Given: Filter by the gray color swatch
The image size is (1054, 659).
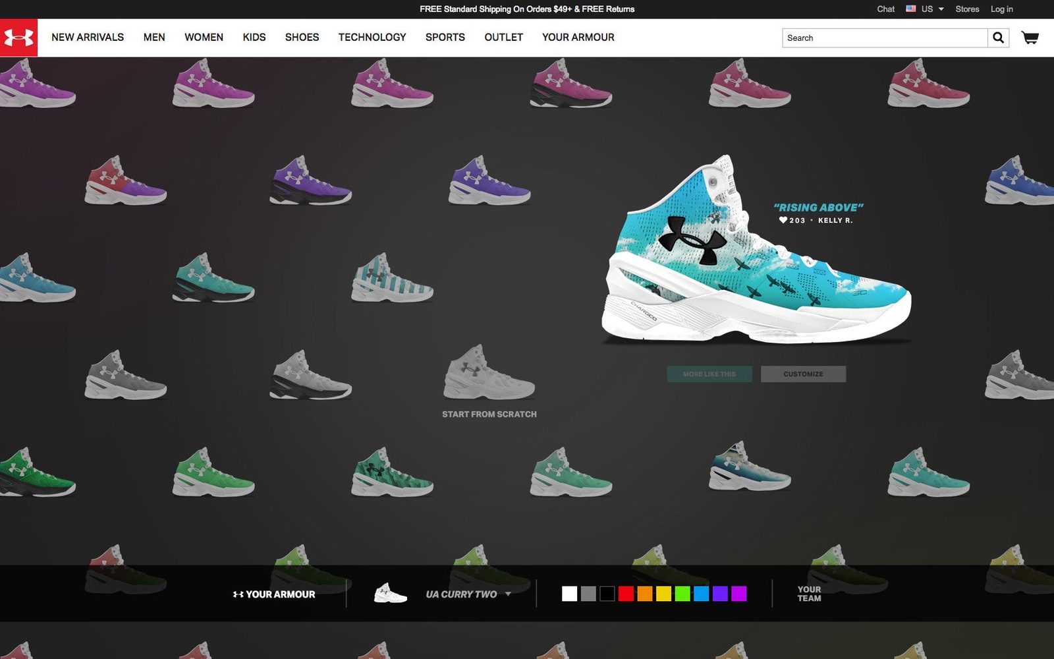Looking at the screenshot, I should click(588, 594).
